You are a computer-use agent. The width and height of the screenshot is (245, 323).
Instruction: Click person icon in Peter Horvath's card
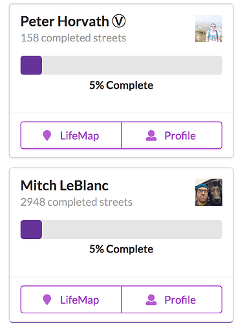click(151, 135)
